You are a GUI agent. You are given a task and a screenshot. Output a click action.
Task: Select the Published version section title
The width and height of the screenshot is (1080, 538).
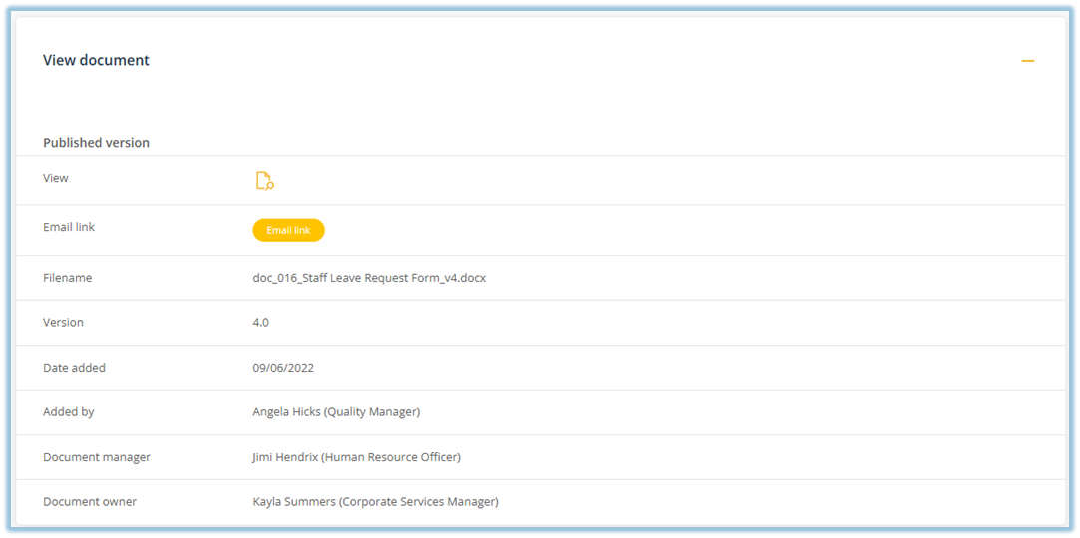pos(96,143)
